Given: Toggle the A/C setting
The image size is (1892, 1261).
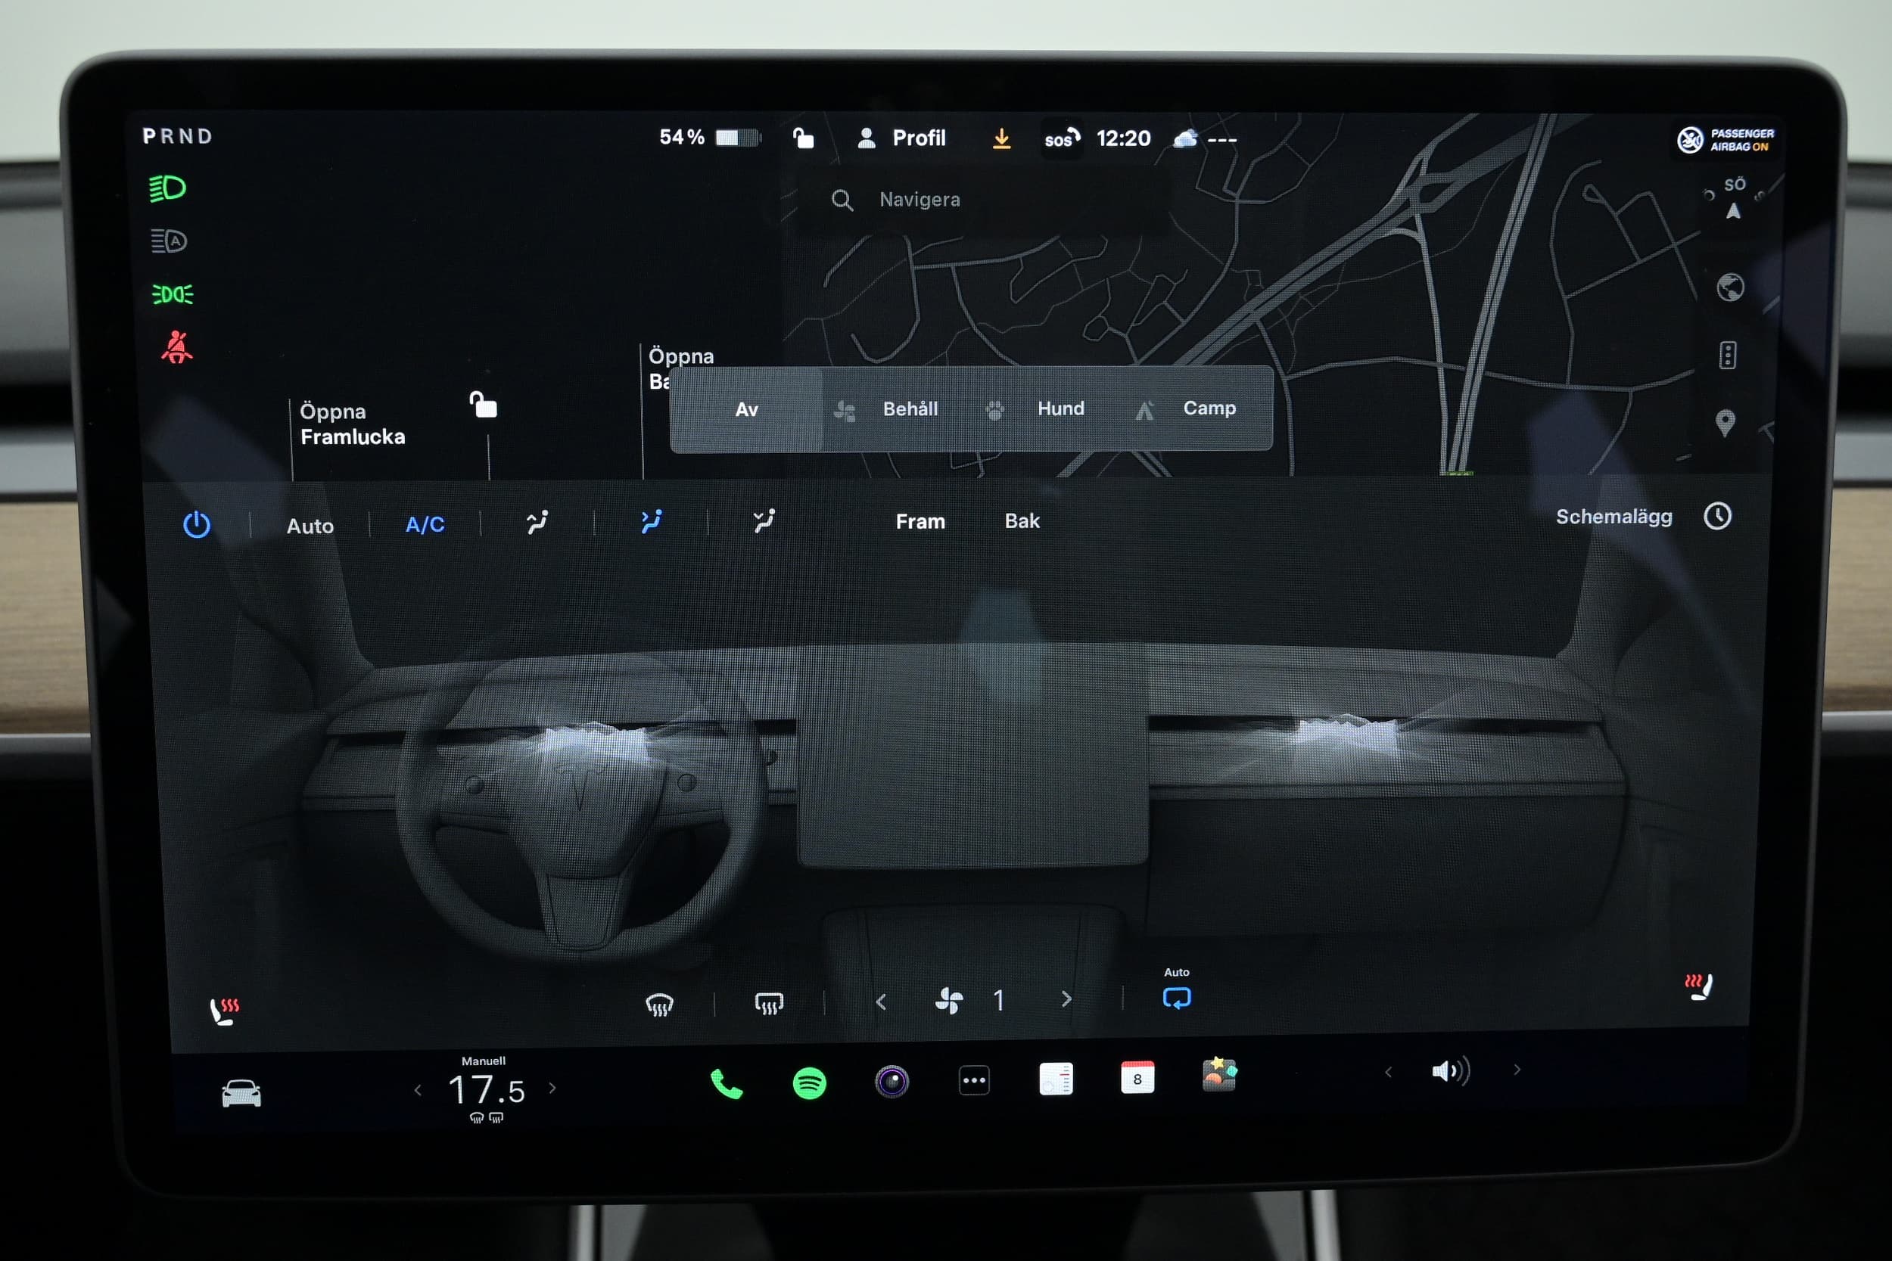Looking at the screenshot, I should point(425,524).
